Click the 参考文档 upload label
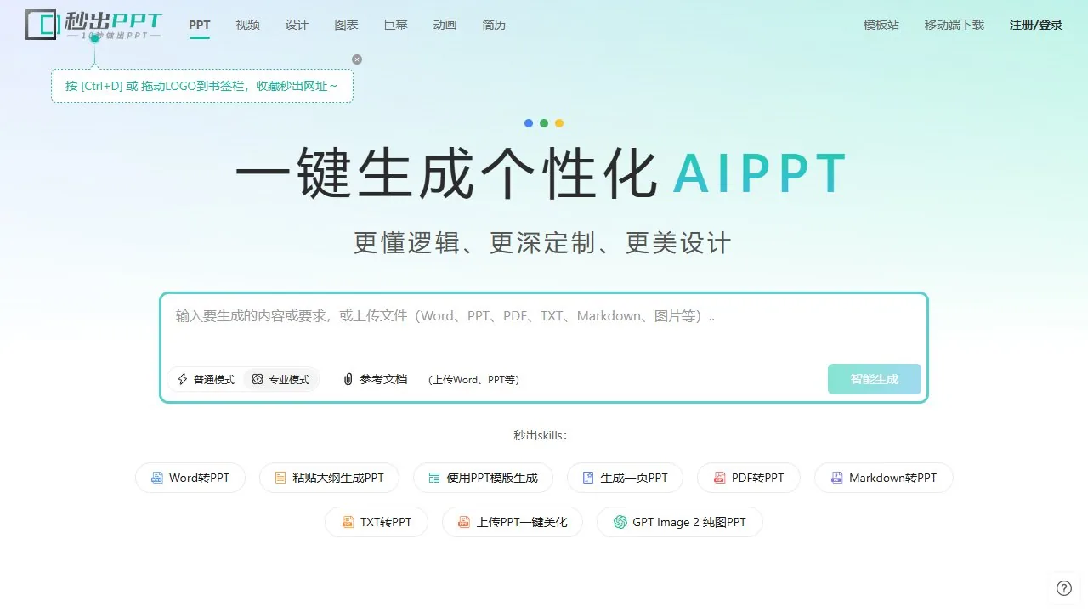The width and height of the screenshot is (1088, 612). tap(383, 379)
